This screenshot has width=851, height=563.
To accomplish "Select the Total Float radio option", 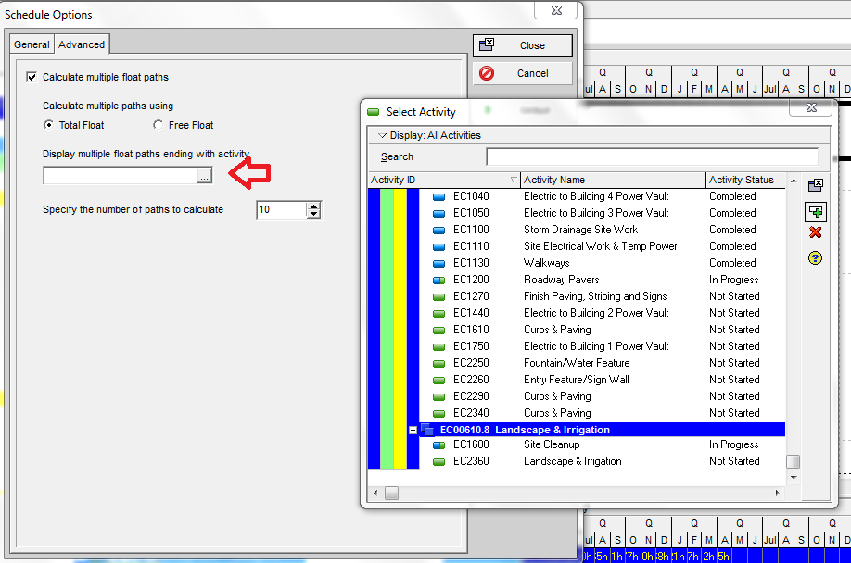I will 49,125.
